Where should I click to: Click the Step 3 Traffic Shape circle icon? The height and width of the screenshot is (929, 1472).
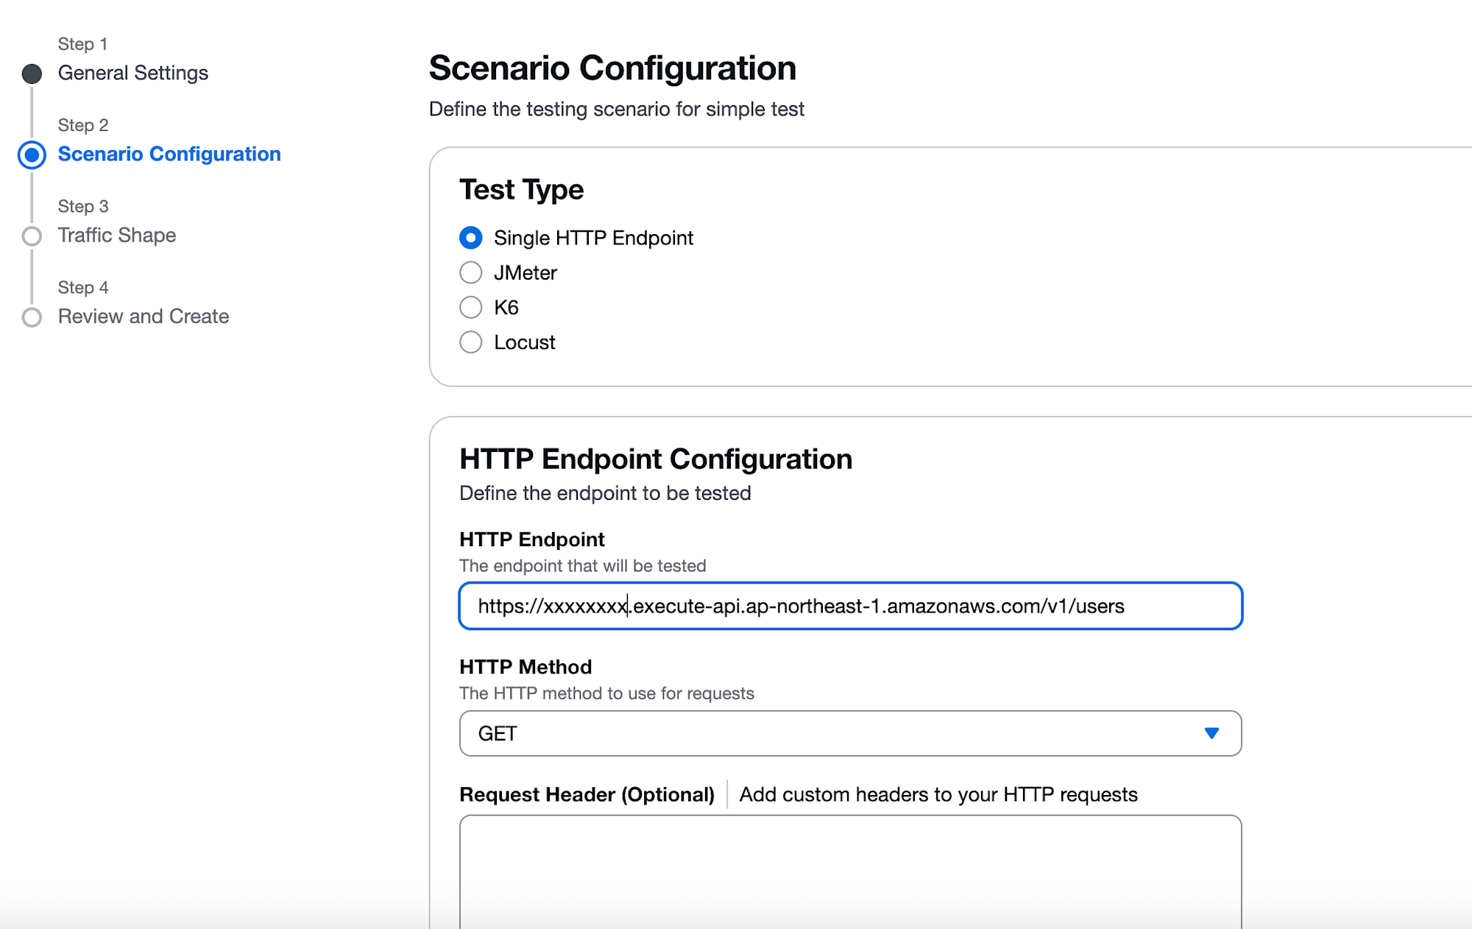32,236
